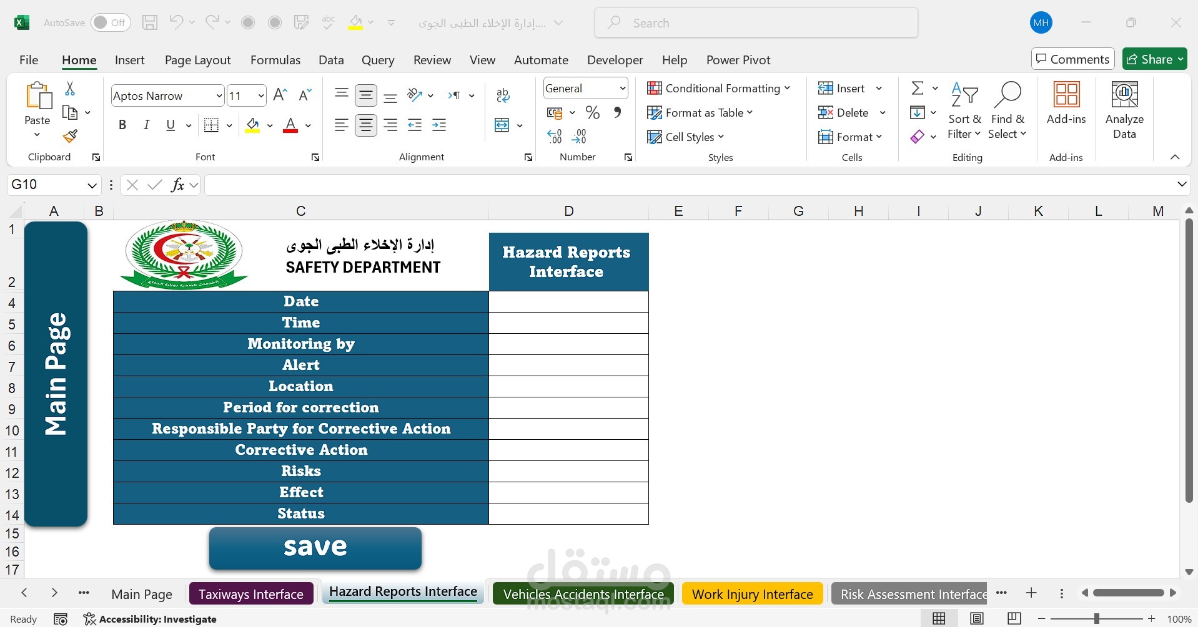The image size is (1198, 627).
Task: Click the Undo arrow icon
Action: [176, 23]
